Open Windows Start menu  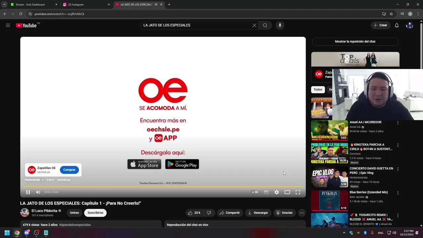tap(7, 233)
